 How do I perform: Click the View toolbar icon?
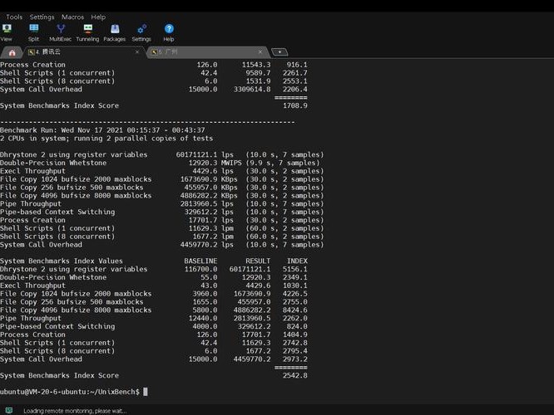click(7, 33)
